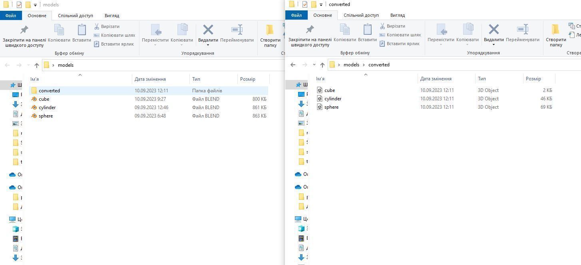Click Створити папку in converted window
The height and width of the screenshot is (265, 581).
tap(556, 36)
